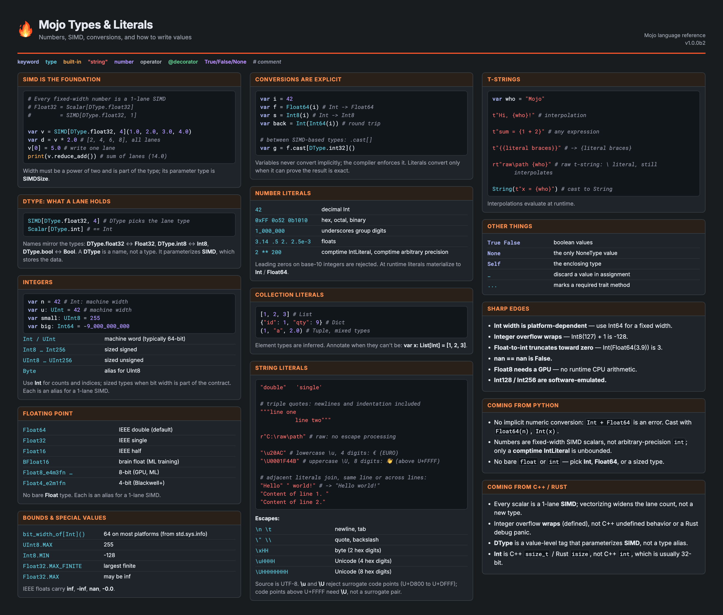Click the "r"C:\raw\path"" raw string line
The height and width of the screenshot is (615, 723).
(x=328, y=437)
